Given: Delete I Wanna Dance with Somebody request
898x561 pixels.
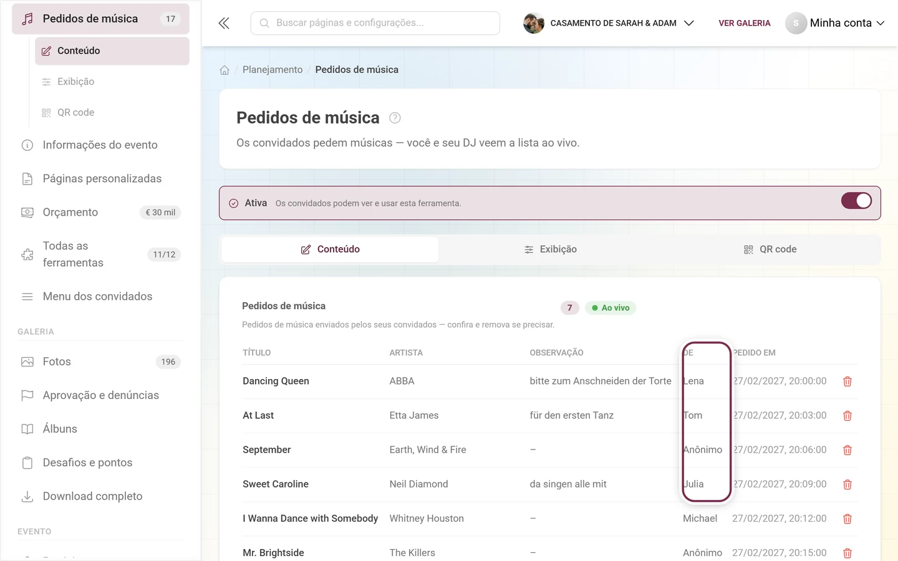Looking at the screenshot, I should (847, 519).
